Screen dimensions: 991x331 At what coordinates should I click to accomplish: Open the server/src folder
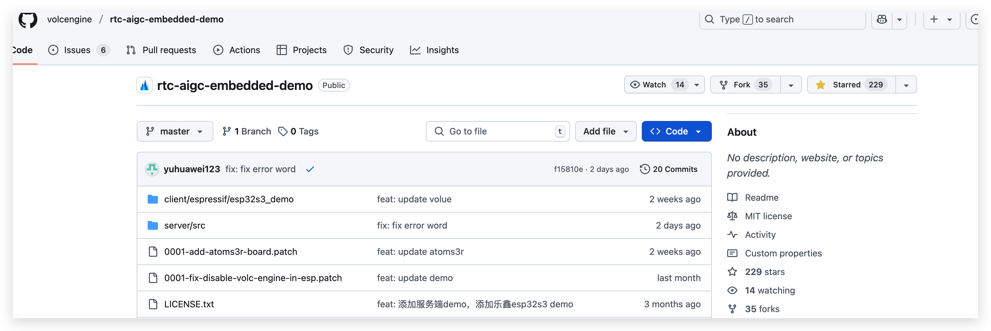(x=185, y=226)
